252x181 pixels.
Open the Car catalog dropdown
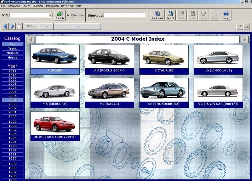pos(31,26)
